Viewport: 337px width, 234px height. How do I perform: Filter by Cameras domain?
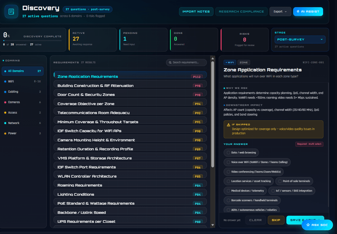[x=23, y=102]
